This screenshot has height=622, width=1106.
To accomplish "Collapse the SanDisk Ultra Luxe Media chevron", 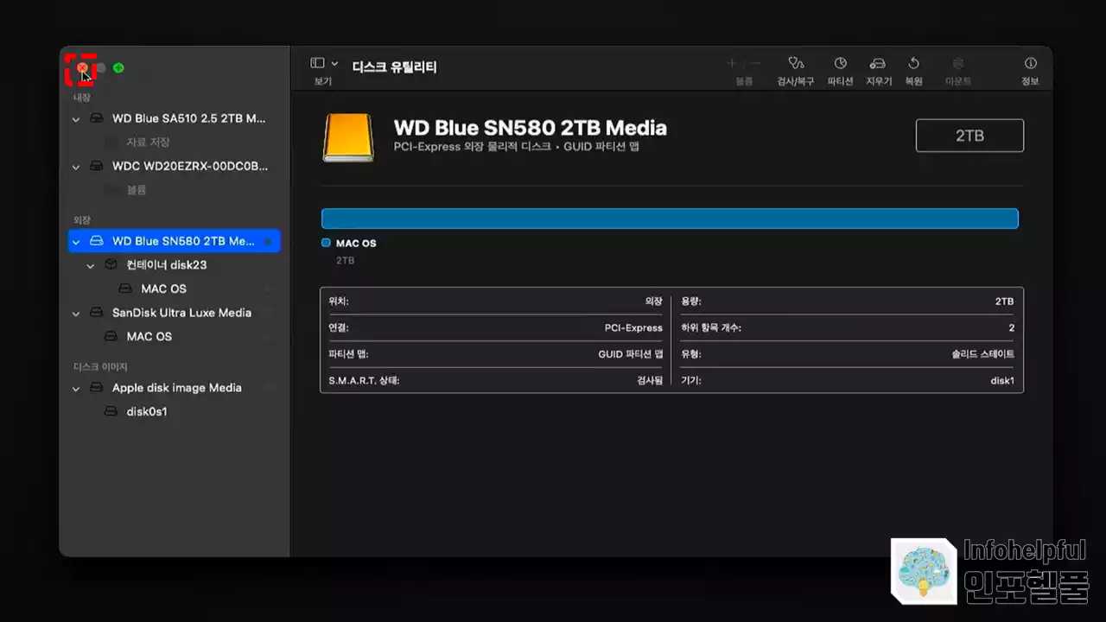I will pyautogui.click(x=76, y=314).
